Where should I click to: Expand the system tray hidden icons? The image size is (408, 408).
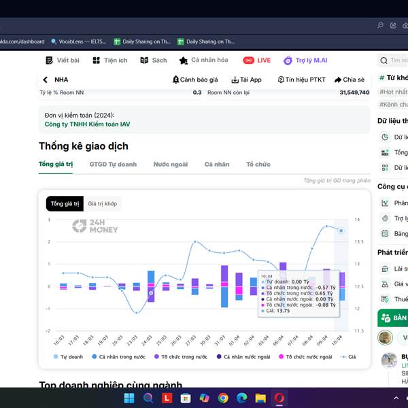(x=396, y=398)
